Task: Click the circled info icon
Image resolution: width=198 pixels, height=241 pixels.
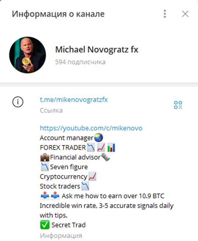Action: [x=18, y=102]
